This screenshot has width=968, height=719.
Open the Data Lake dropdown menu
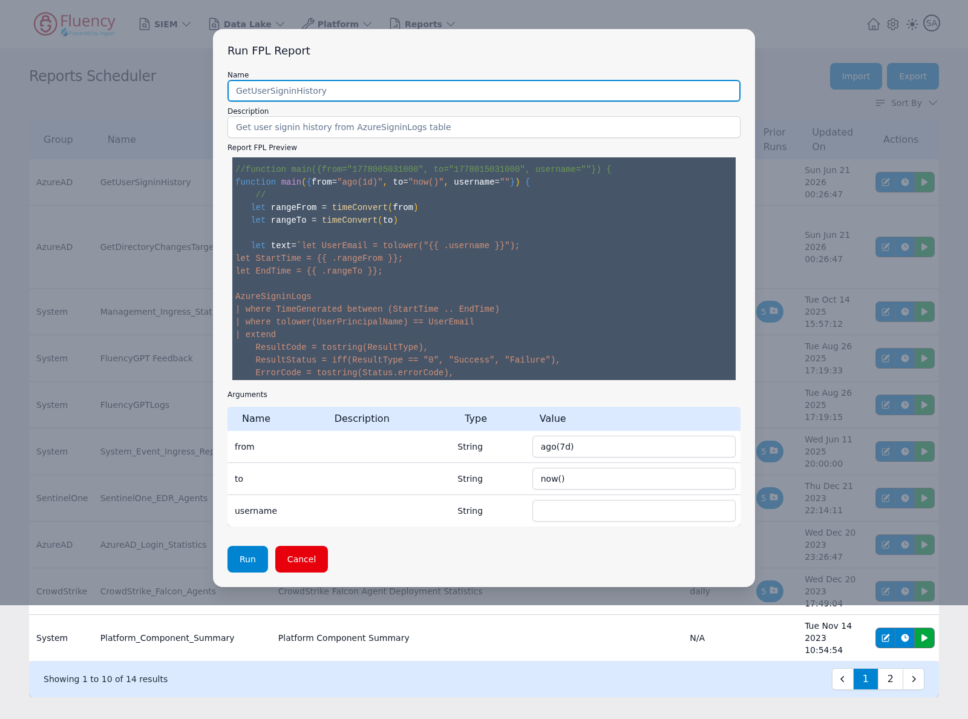246,24
